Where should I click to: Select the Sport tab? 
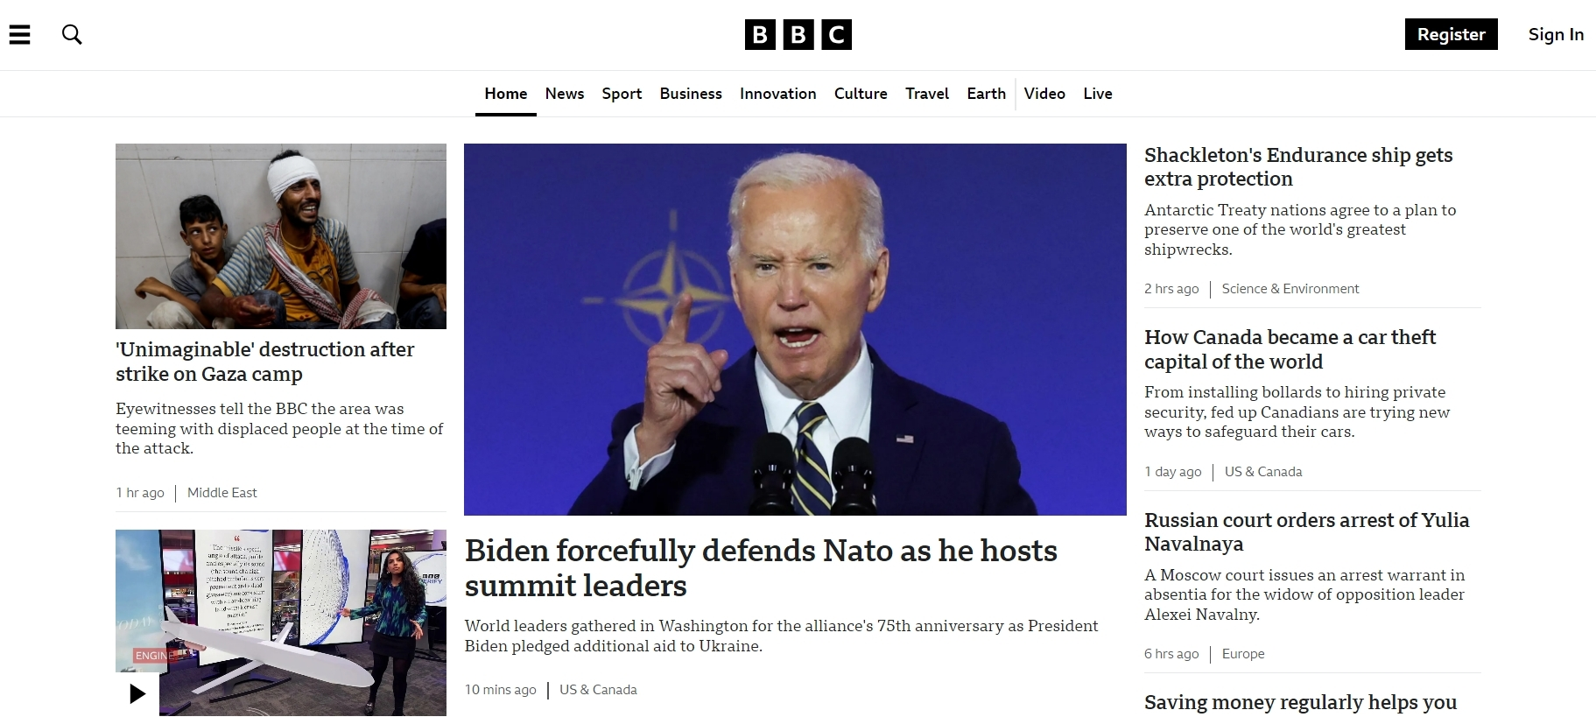click(622, 94)
